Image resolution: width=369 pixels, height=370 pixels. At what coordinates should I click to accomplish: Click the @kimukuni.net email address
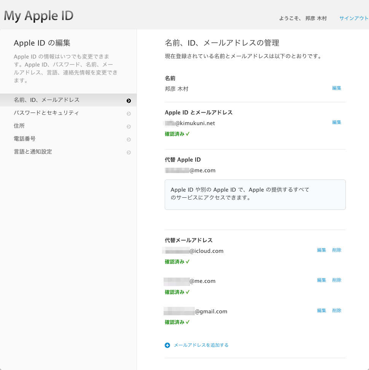pyautogui.click(x=190, y=123)
